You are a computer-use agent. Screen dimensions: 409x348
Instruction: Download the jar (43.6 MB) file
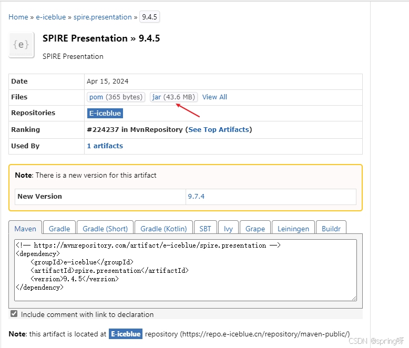tap(173, 97)
